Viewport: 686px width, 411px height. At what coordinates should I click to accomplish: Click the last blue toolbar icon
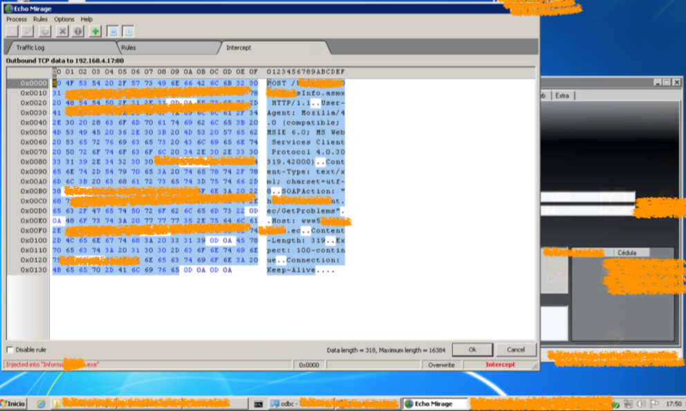(x=129, y=31)
